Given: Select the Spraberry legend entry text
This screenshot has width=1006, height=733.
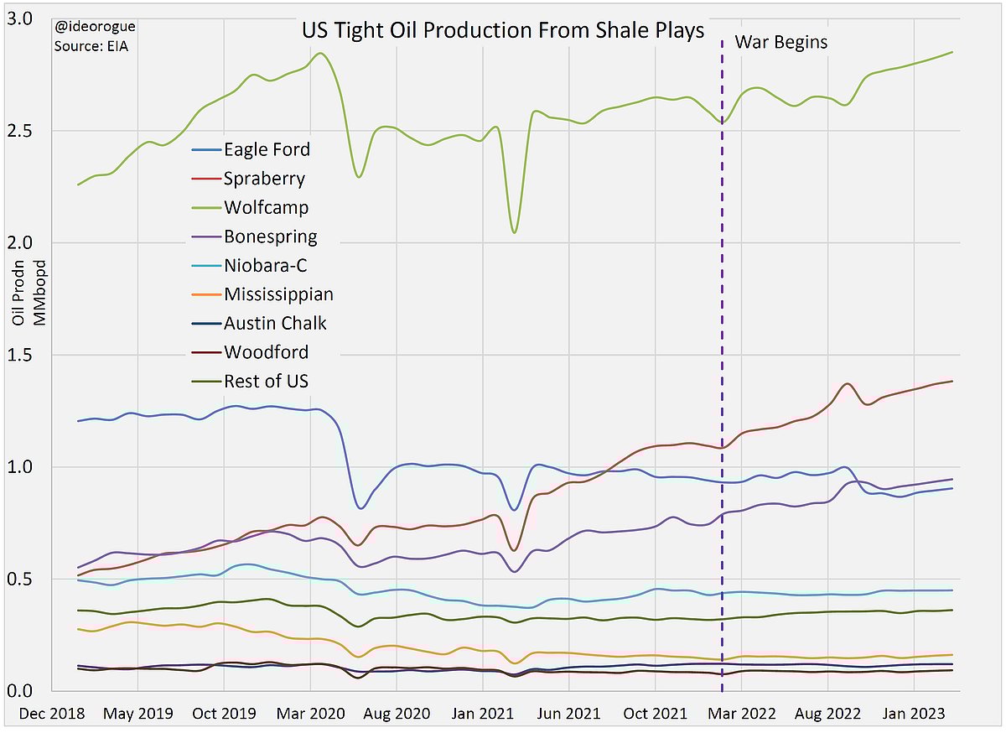Looking at the screenshot, I should (264, 179).
